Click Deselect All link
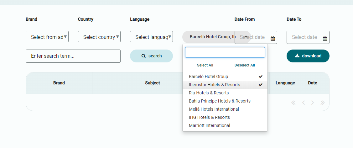The width and height of the screenshot is (353, 148). click(x=245, y=65)
